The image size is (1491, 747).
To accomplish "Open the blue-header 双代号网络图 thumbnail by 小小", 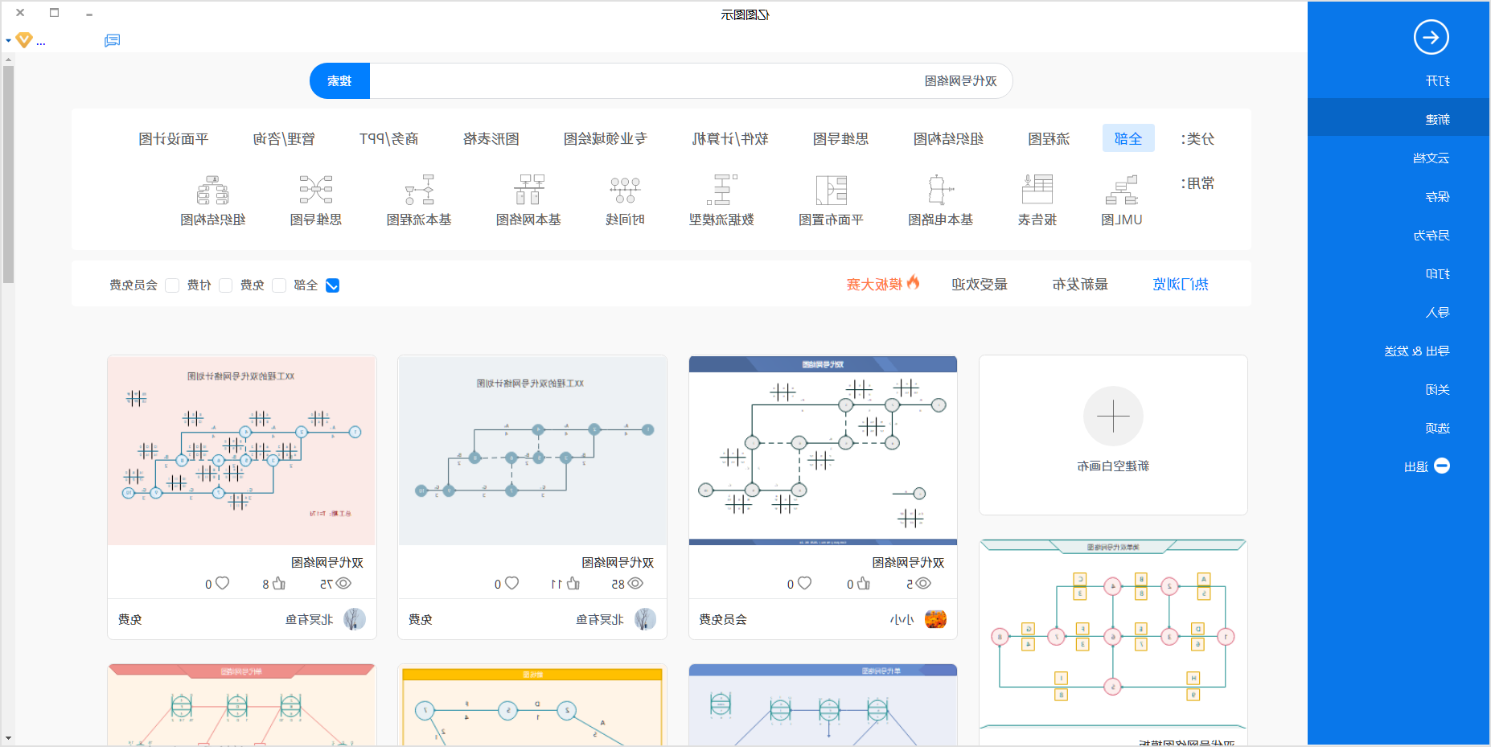I will coord(823,450).
